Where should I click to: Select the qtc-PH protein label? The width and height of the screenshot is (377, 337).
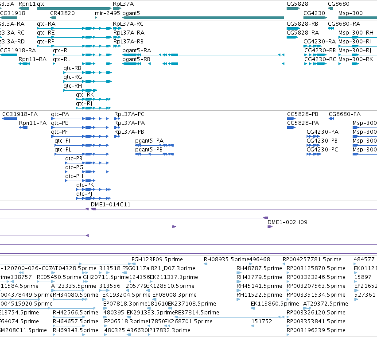[74, 176]
